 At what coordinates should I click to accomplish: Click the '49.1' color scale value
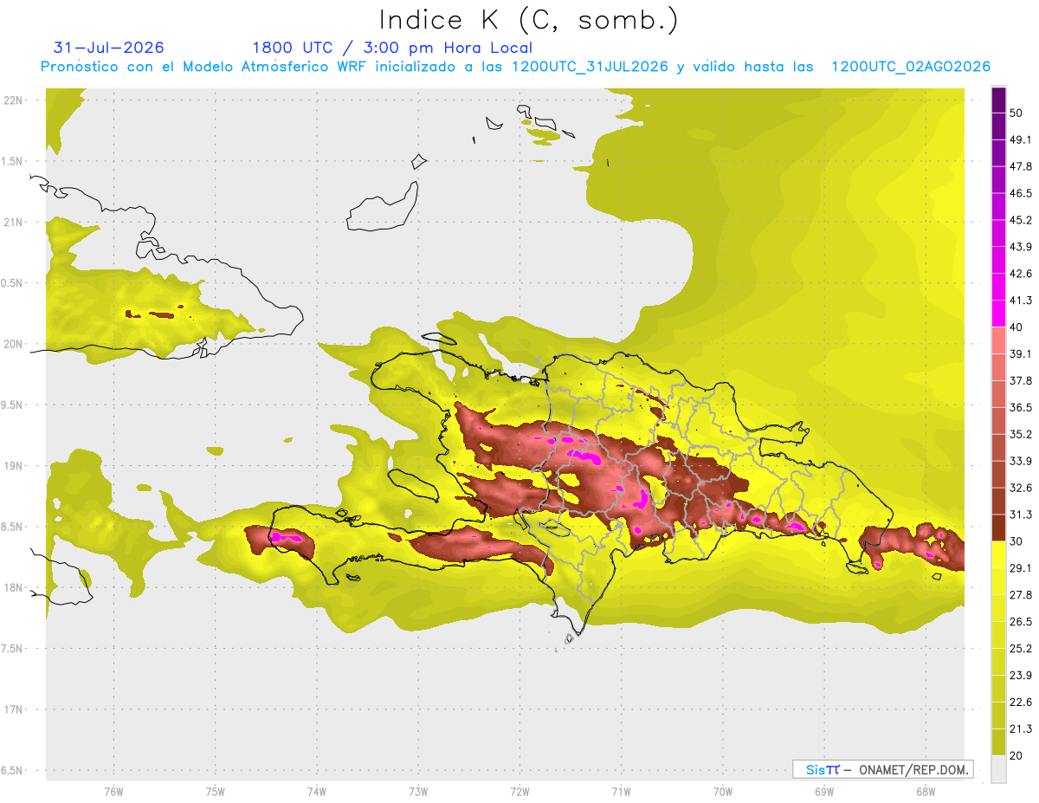[x=1021, y=139]
